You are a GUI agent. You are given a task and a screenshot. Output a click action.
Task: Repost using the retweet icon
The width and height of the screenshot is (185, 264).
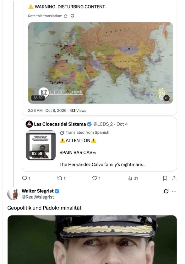click(59, 178)
